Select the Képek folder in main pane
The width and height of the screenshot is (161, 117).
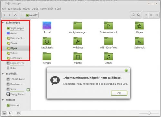click(139, 27)
